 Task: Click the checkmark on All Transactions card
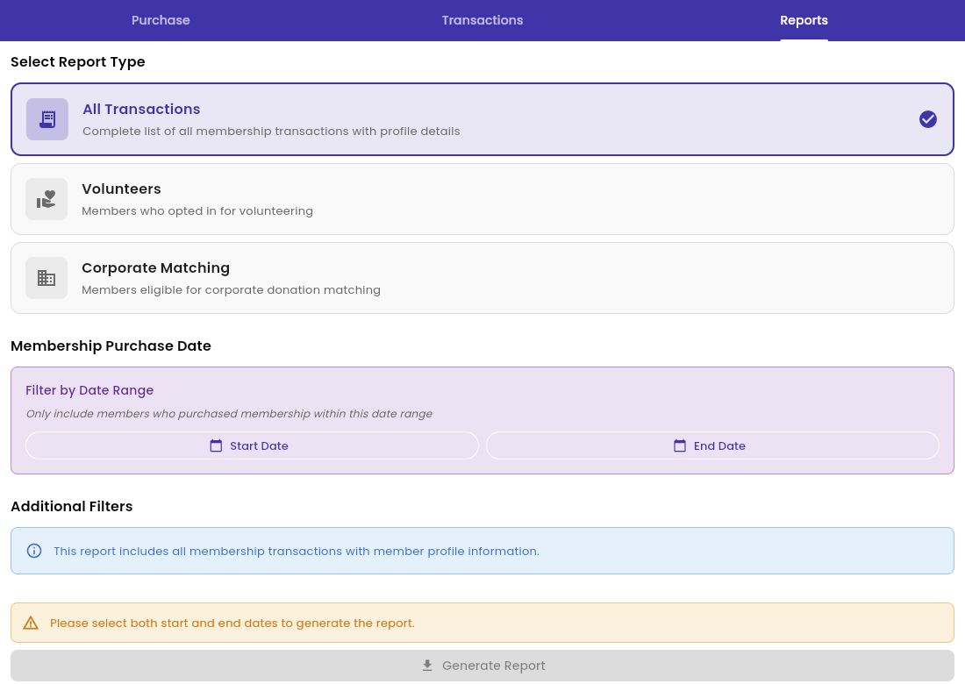[x=927, y=119]
